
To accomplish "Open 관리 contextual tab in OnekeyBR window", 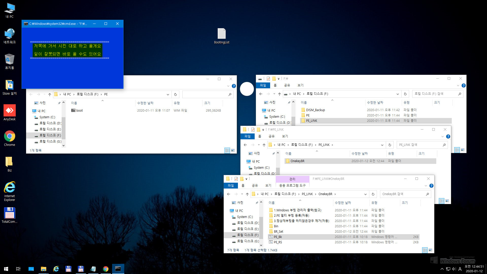I will pyautogui.click(x=292, y=179).
